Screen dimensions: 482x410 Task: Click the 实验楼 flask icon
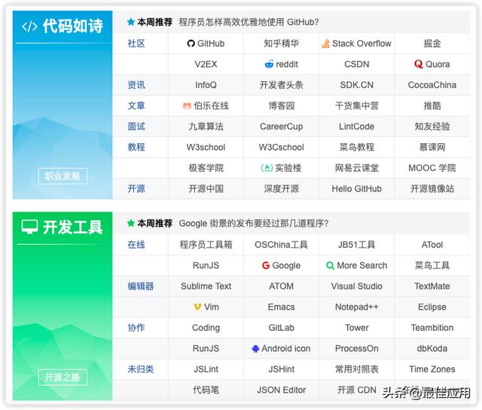click(267, 168)
